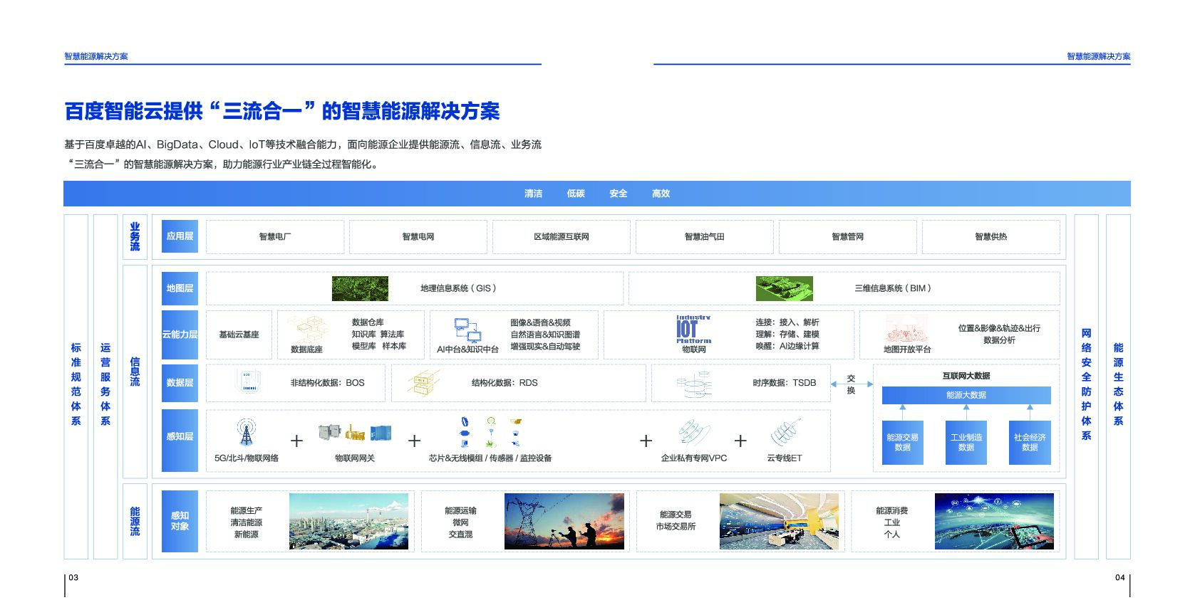Screen dimensions: 1195x605
Task: Click the 智慧供热 application box
Action: [x=991, y=237]
